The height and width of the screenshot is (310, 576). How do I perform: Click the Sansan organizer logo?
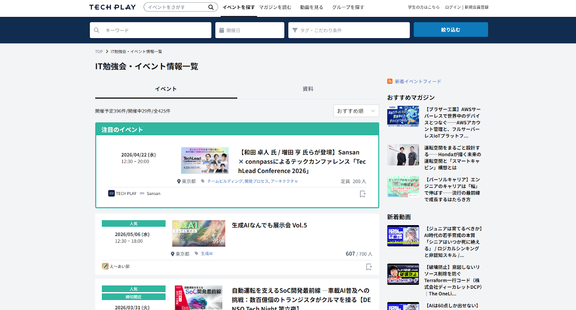(x=142, y=193)
